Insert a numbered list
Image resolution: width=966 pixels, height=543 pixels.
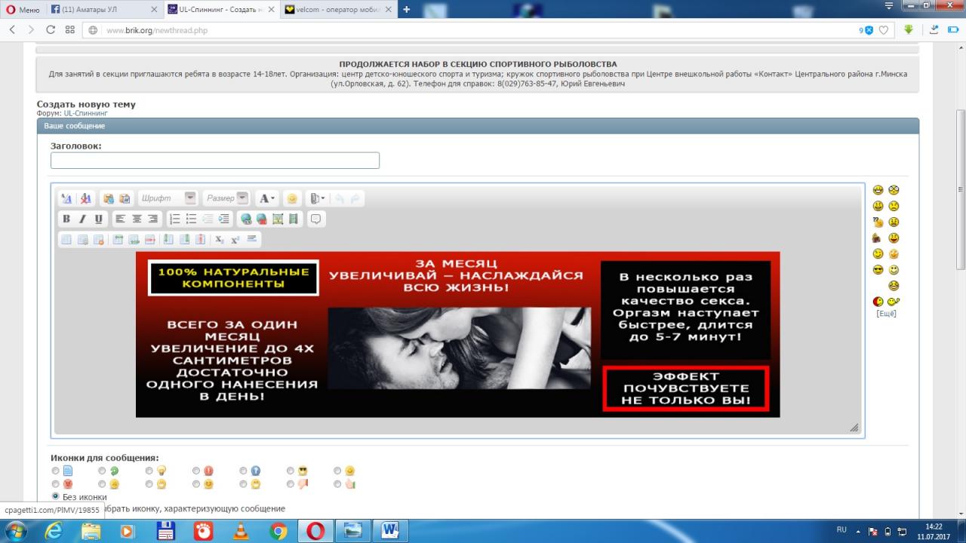point(175,219)
